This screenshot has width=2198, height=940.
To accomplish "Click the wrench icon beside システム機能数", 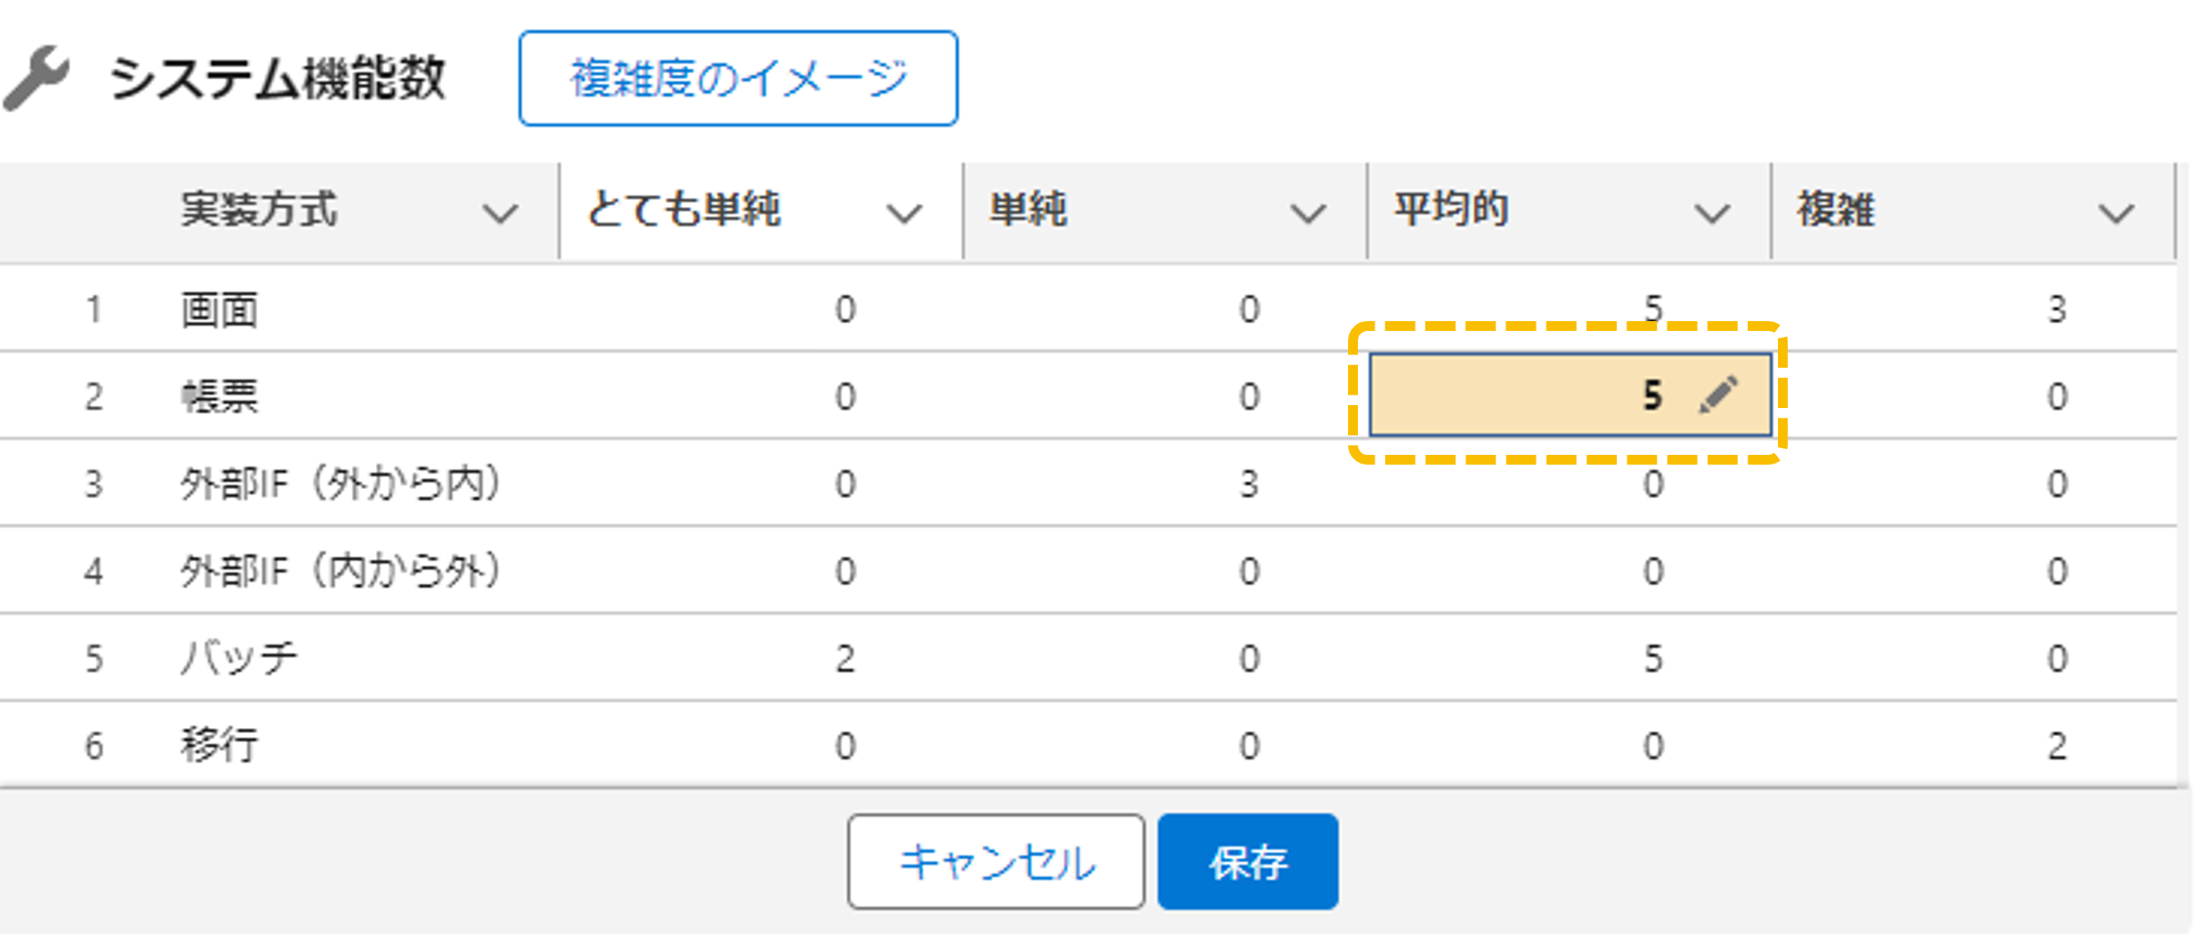I will pyautogui.click(x=37, y=78).
